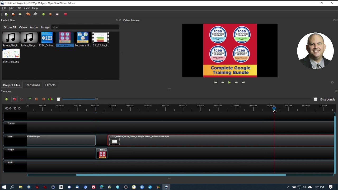Jump to end of video preview
The height and width of the screenshot is (190, 338).
243,82
